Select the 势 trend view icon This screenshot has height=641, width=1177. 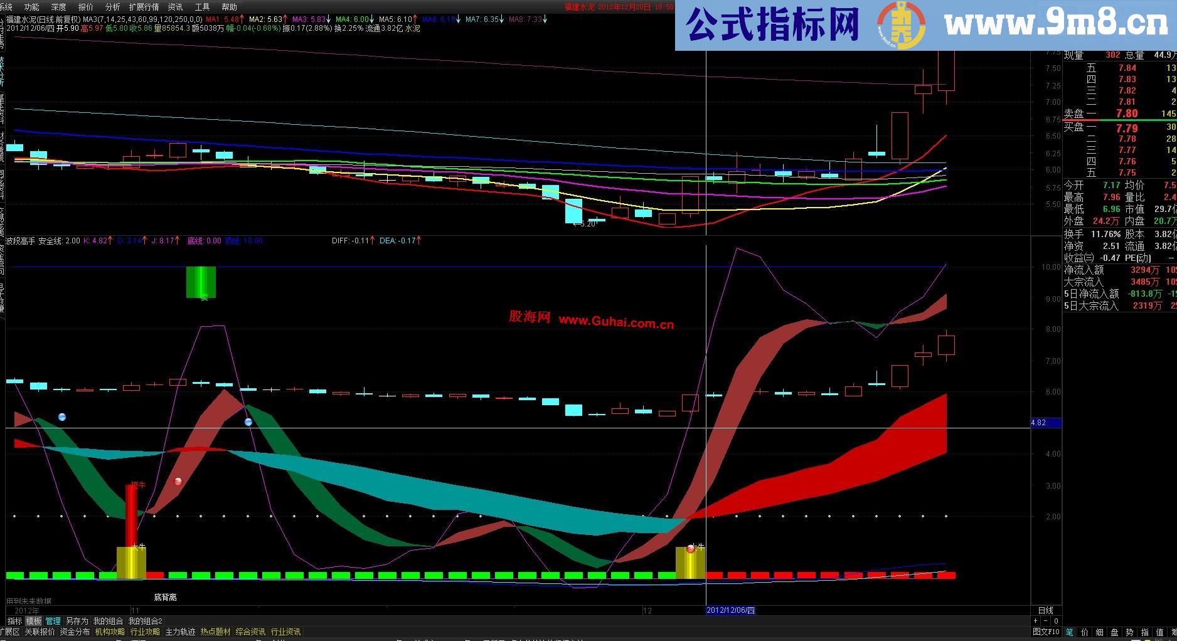[1130, 633]
